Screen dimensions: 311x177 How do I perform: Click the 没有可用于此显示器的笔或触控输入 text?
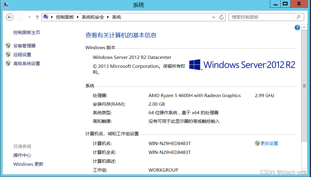click(x=184, y=121)
